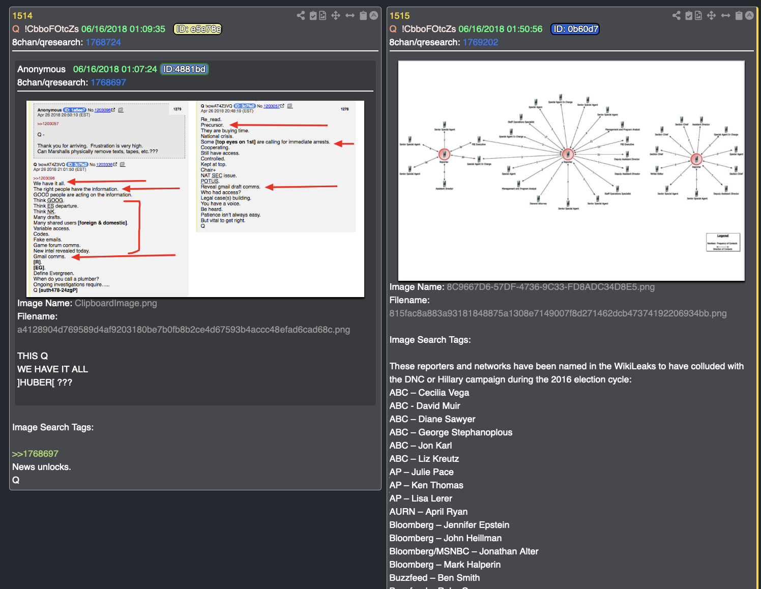Click the 'ABC – Jon Karl' entry
Viewport: 761px width, 589px height.
click(x=421, y=446)
